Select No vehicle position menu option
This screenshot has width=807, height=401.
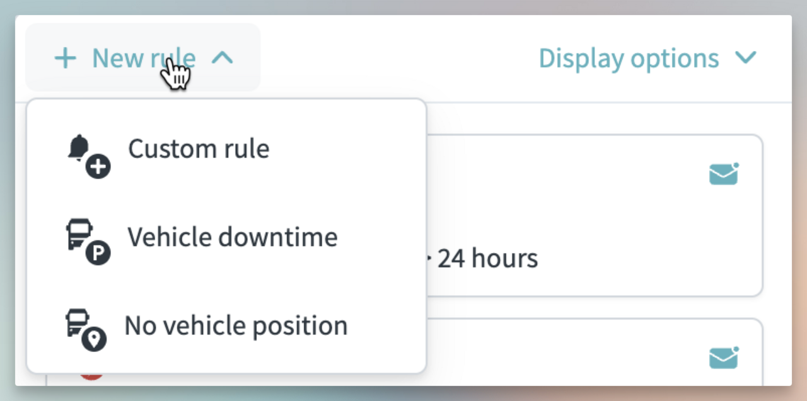(x=236, y=326)
